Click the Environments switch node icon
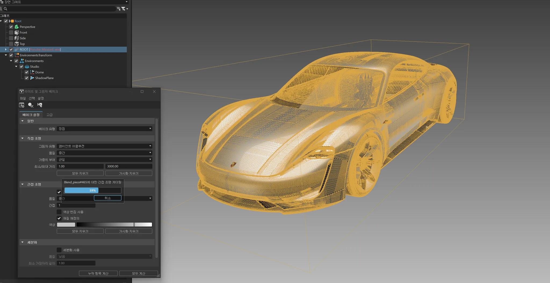This screenshot has height=283, width=550. 22,61
